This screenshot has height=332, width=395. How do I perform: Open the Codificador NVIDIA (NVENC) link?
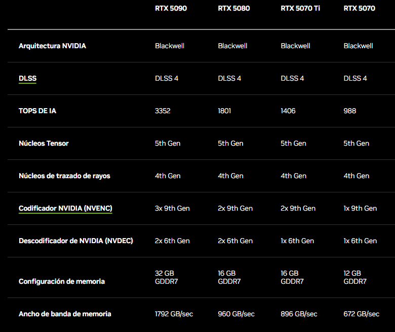coord(65,208)
